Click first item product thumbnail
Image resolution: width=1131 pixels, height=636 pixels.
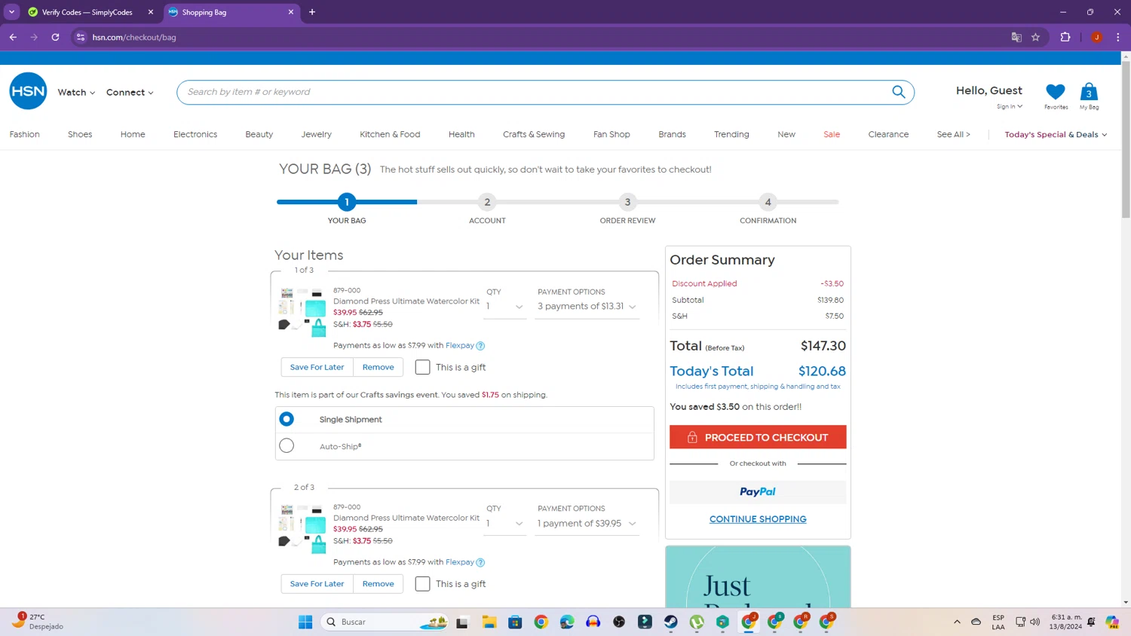[x=302, y=311]
